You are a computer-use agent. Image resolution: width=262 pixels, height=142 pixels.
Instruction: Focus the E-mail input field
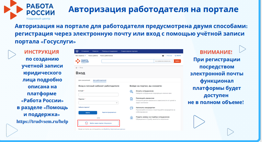(x=99, y=94)
